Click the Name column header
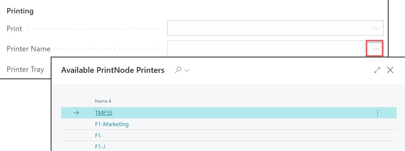The height and width of the screenshot is (151, 405). pyautogui.click(x=101, y=101)
